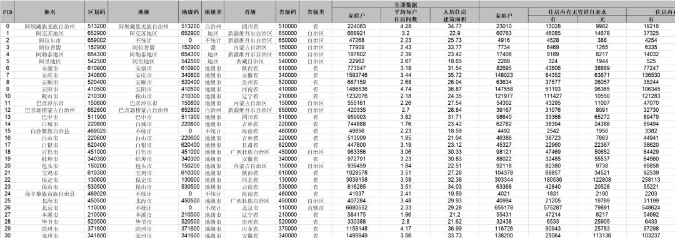Click the 人均住房建筑面积 header cell
This screenshot has width=675, height=238.
(x=454, y=16)
